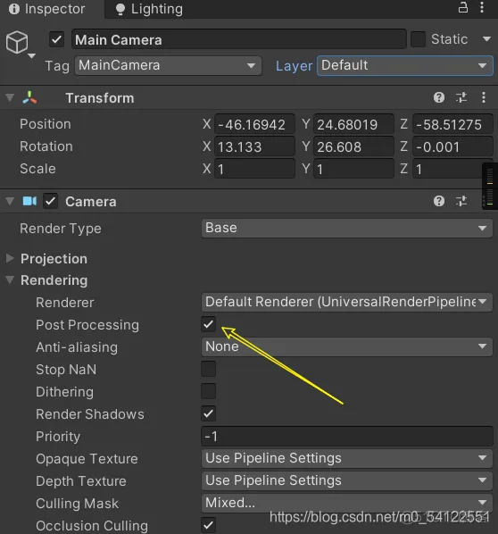The width and height of the screenshot is (498, 534).
Task: Click Scale Y value field
Action: (x=353, y=169)
